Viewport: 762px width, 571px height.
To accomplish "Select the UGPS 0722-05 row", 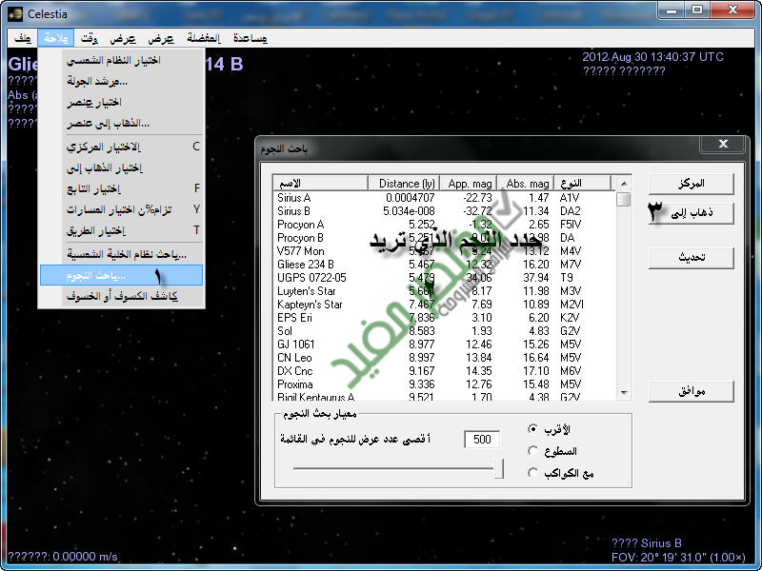I will 444,278.
